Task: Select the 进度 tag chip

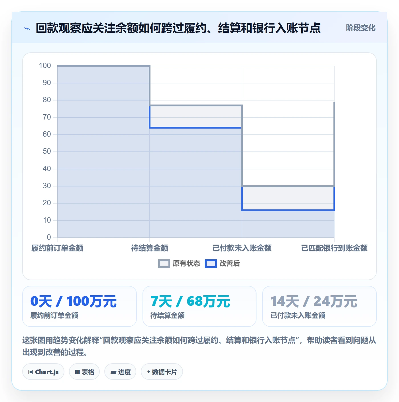Action: 120,372
